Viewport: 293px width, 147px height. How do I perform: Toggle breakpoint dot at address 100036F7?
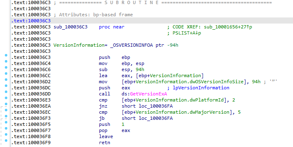pos(6,128)
